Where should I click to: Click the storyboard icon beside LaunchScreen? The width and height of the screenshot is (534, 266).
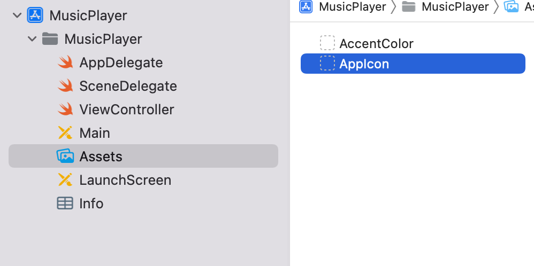pyautogui.click(x=65, y=179)
